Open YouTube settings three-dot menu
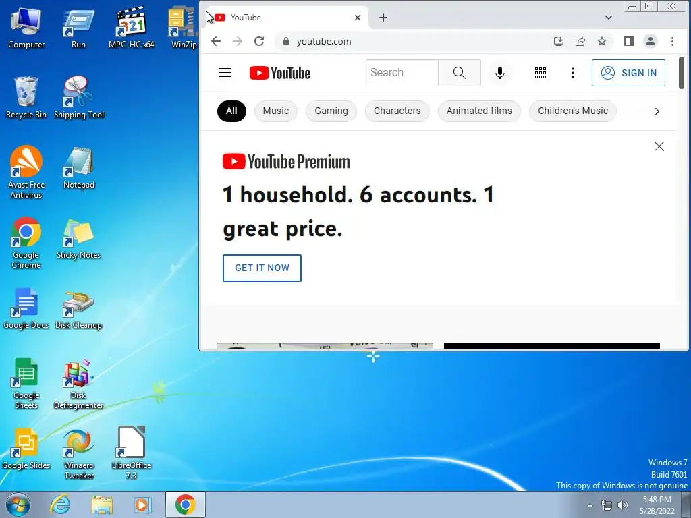This screenshot has height=518, width=691. click(x=572, y=73)
